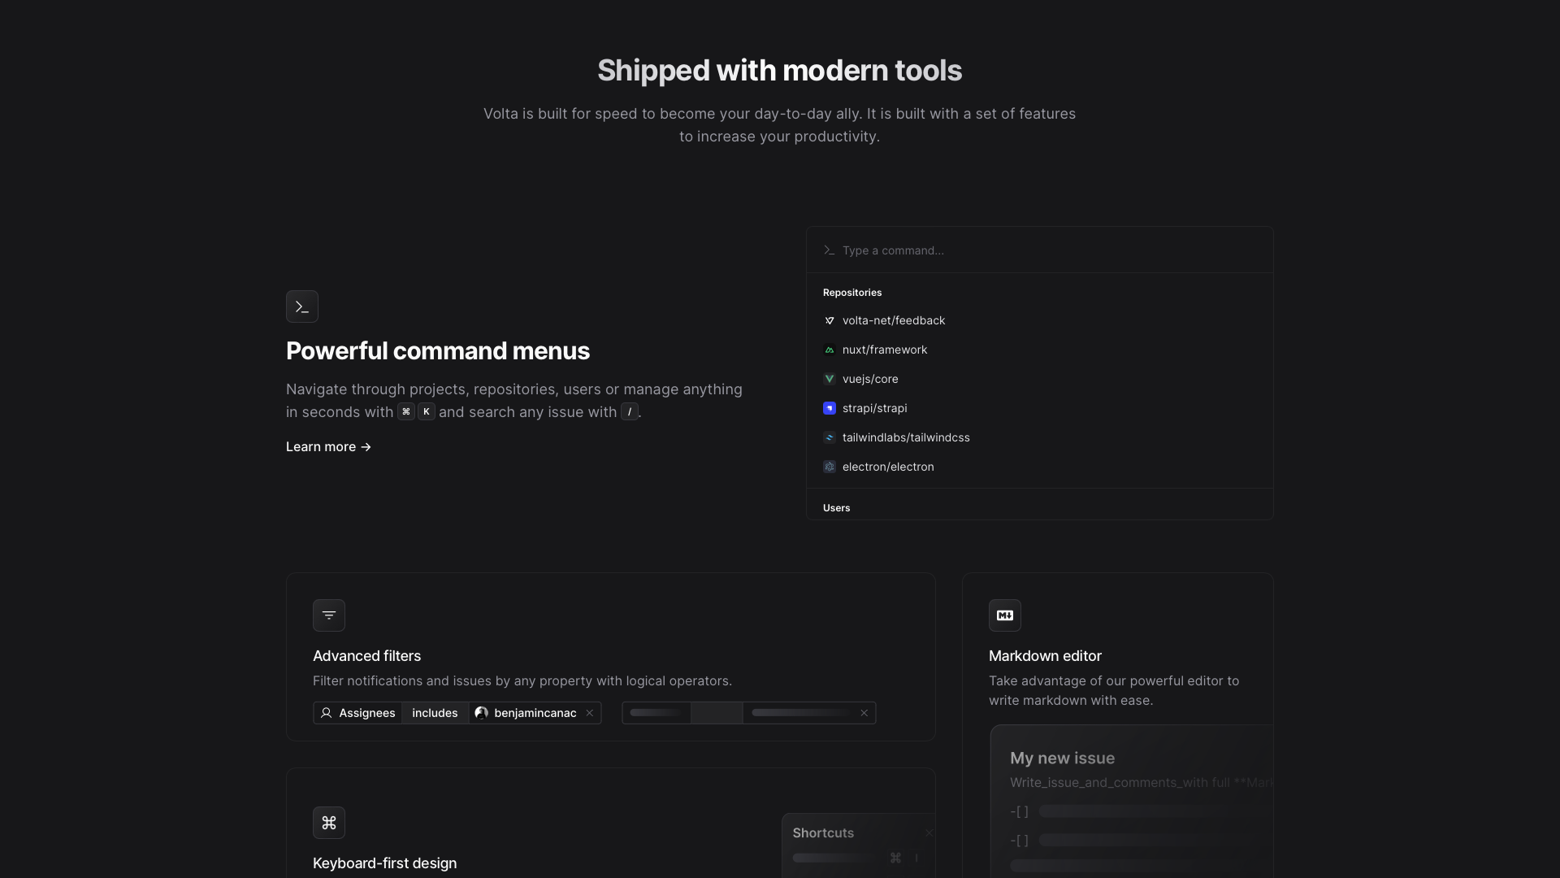Click the slash keyboard key badge
The width and height of the screenshot is (1560, 878).
coord(630,411)
